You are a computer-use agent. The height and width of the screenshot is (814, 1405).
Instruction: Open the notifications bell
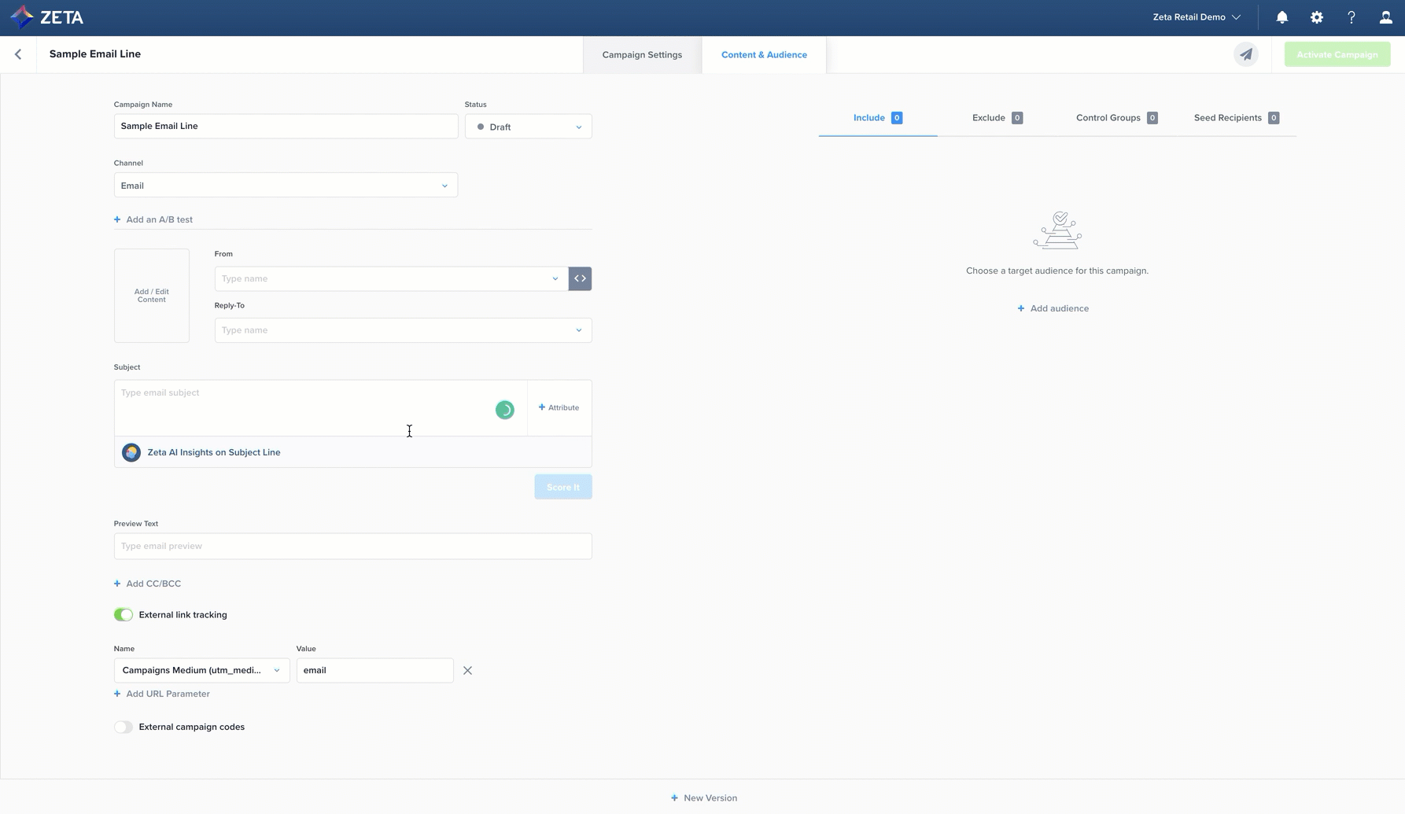click(x=1281, y=17)
